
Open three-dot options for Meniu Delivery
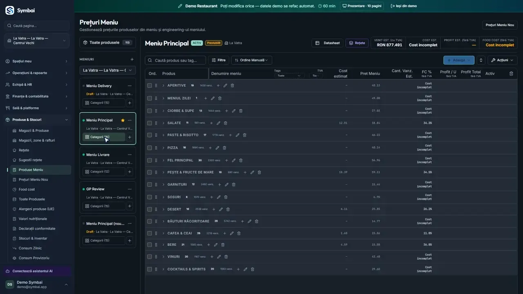[130, 86]
